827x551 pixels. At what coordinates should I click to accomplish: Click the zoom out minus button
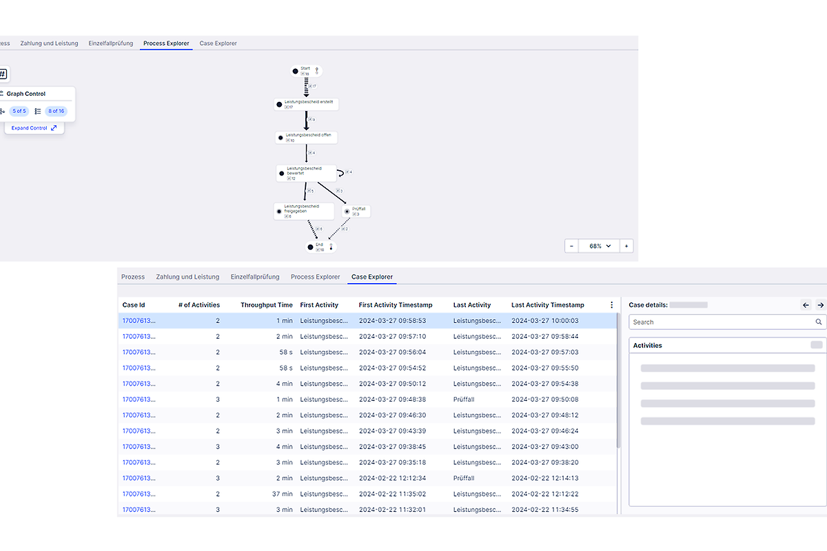click(571, 246)
